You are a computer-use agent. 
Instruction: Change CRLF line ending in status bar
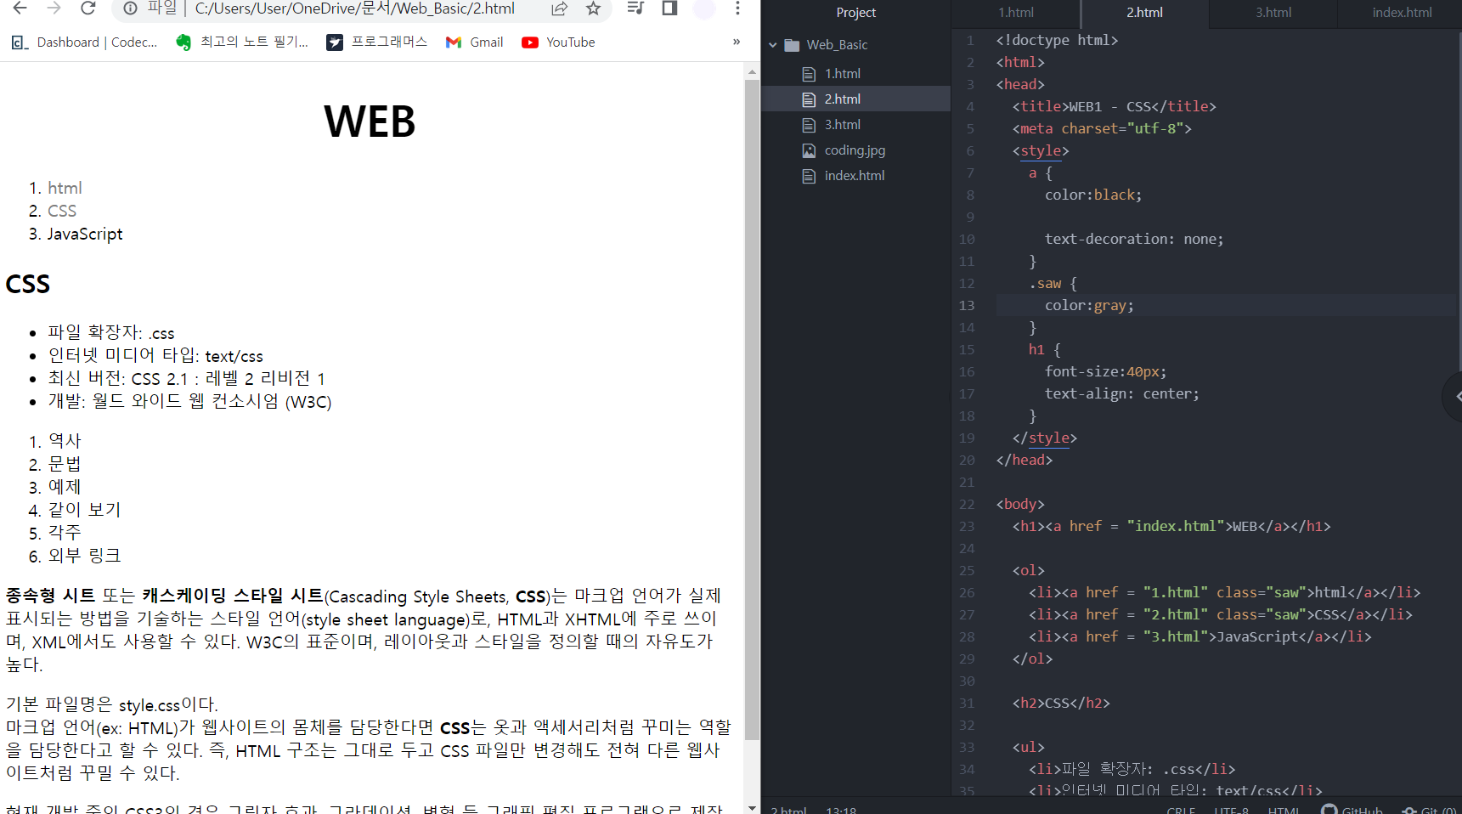(x=1181, y=810)
